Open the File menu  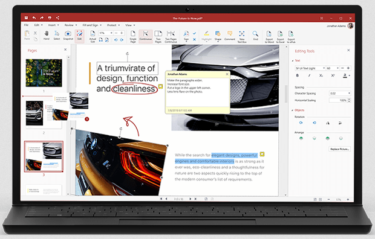[x=26, y=25]
